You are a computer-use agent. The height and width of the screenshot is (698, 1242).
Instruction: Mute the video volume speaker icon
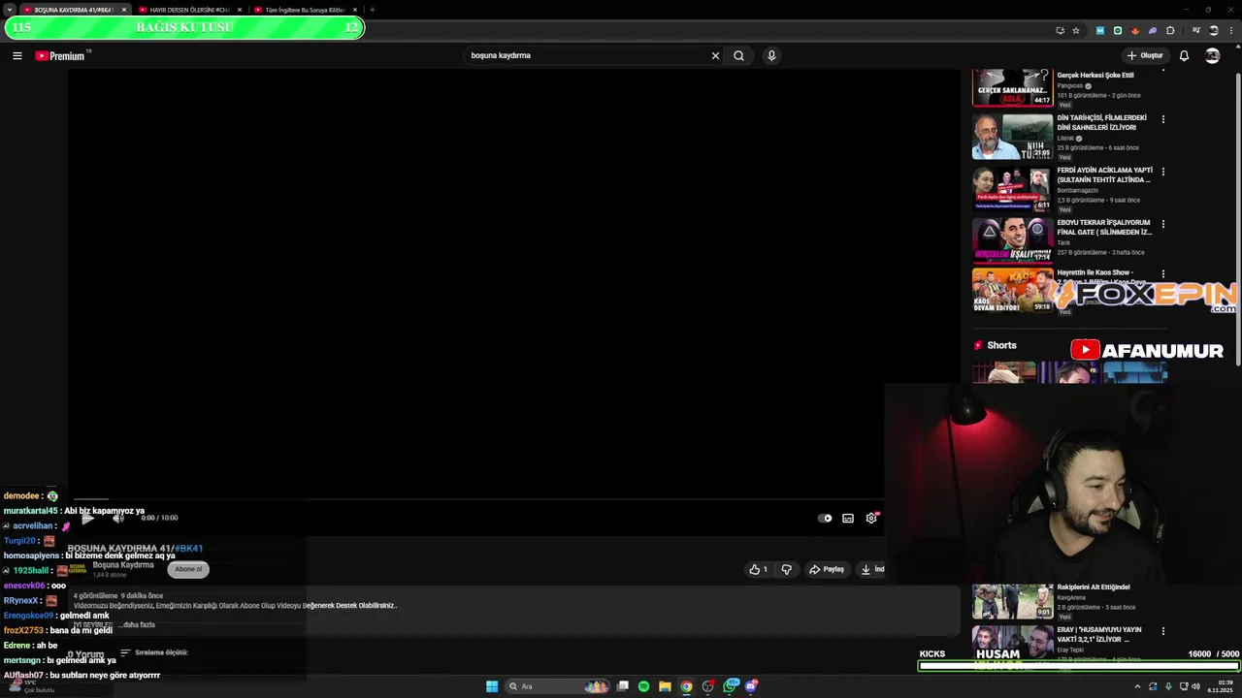(118, 518)
